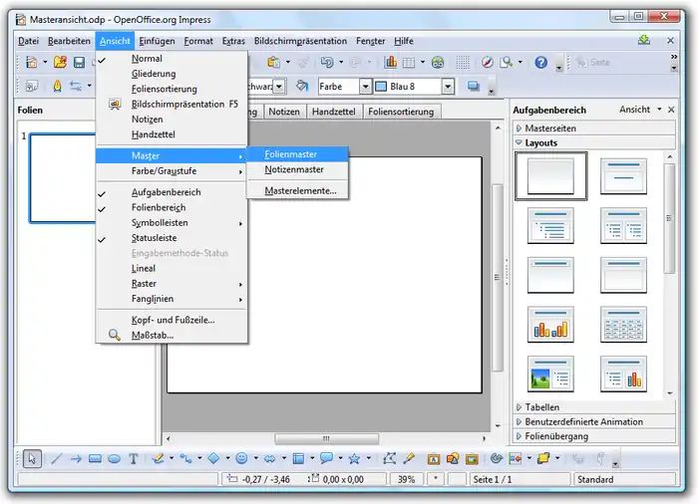Open the Format menu

tap(198, 41)
